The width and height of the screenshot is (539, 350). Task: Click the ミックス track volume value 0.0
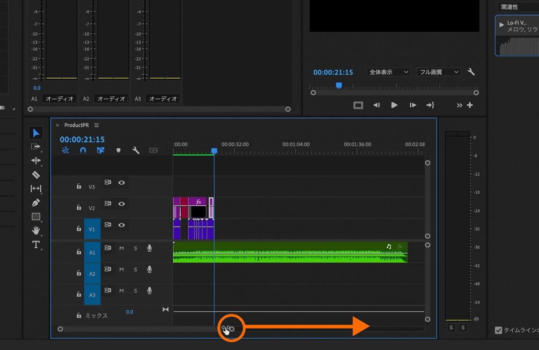129,312
